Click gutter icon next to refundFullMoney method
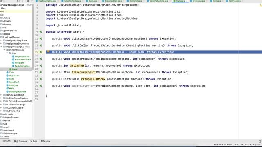The image size is (262, 147). (41, 79)
